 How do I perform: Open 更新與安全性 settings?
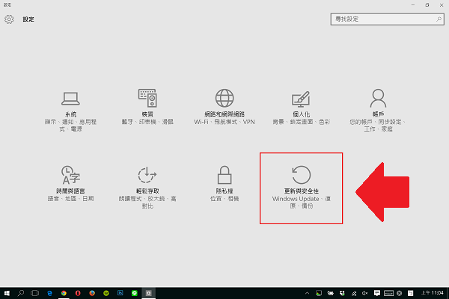(301, 187)
